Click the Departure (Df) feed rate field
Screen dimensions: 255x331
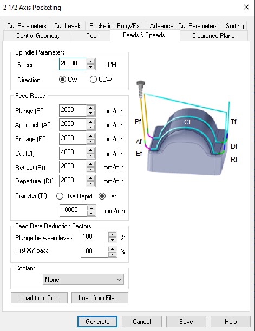(73, 181)
